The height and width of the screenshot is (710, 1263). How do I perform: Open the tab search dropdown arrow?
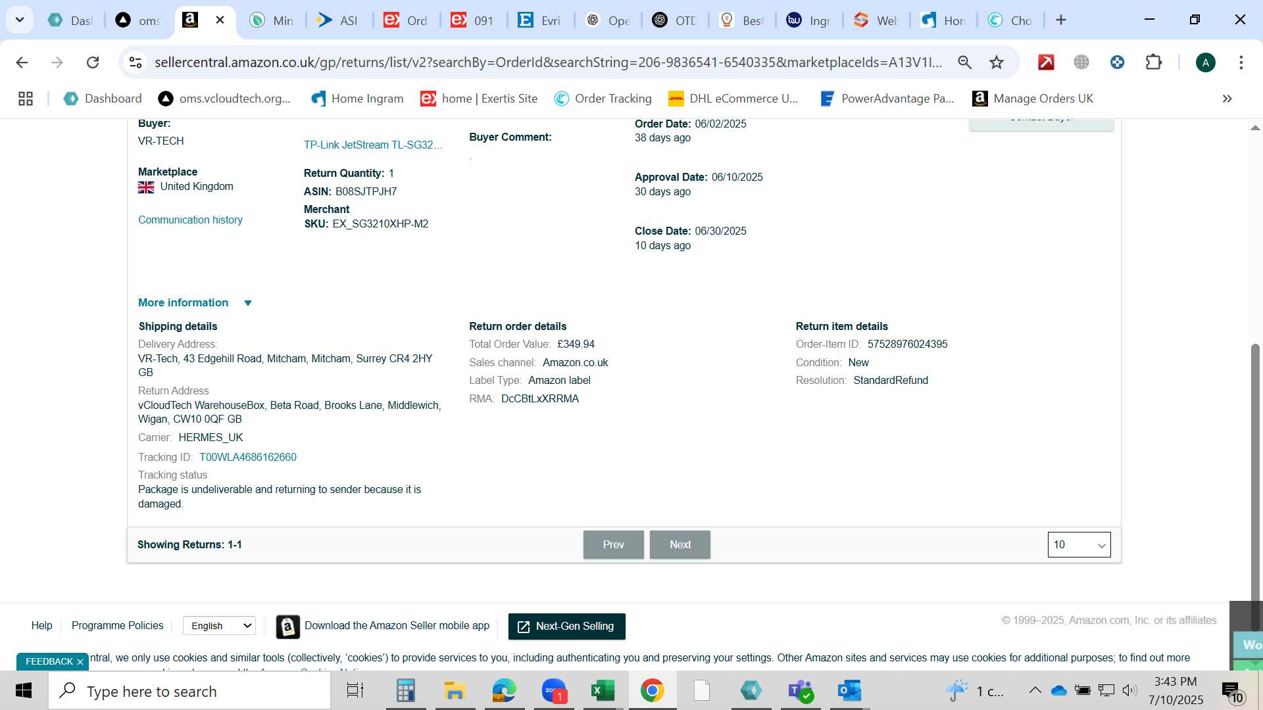20,20
